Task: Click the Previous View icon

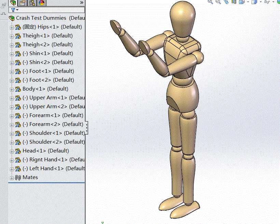Action: (x=226, y=2)
